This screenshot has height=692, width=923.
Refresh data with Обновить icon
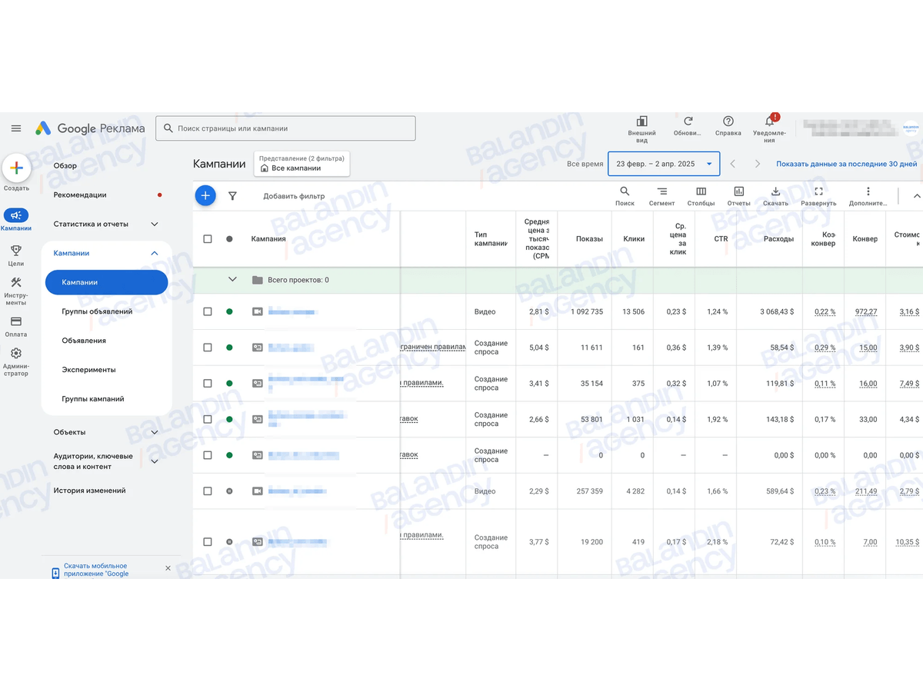(688, 121)
